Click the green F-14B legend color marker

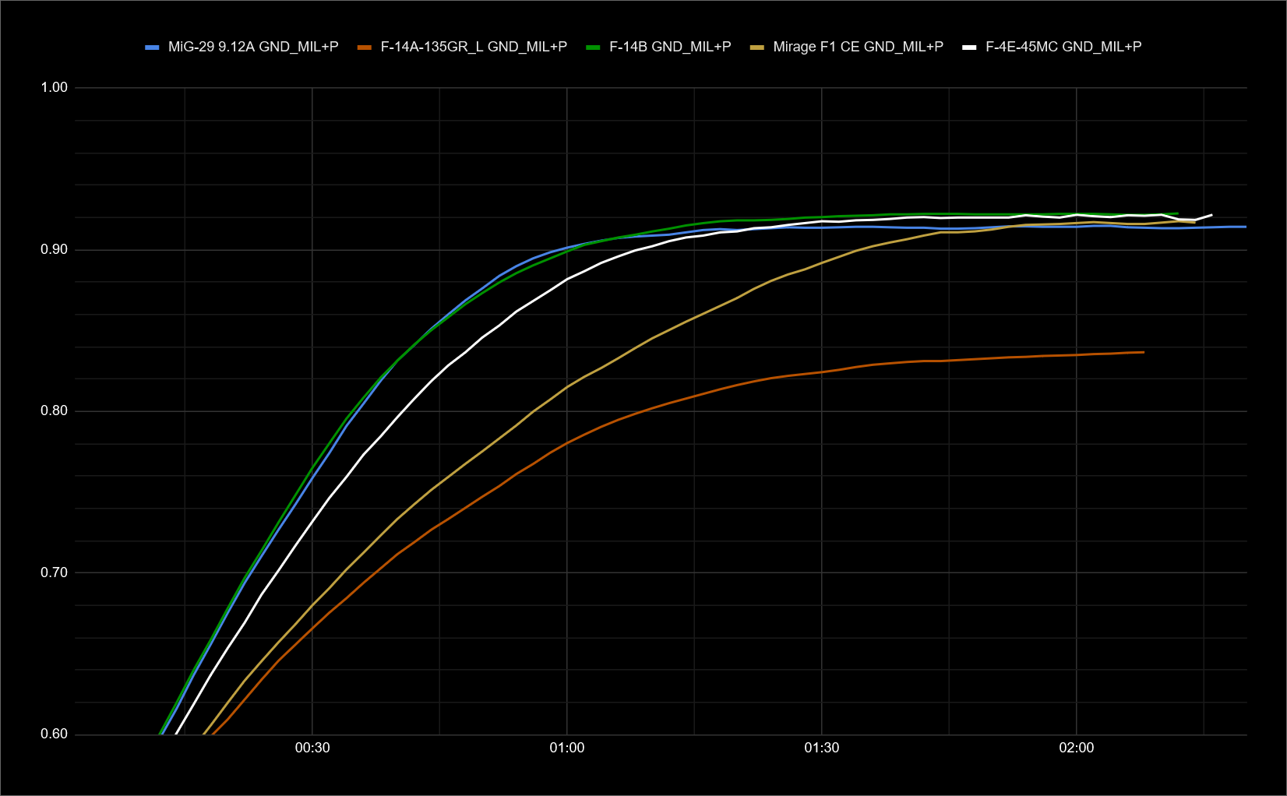594,48
